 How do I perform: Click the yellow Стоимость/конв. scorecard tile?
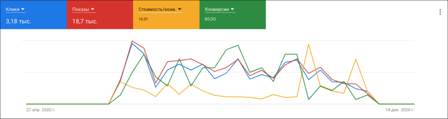(166, 15)
